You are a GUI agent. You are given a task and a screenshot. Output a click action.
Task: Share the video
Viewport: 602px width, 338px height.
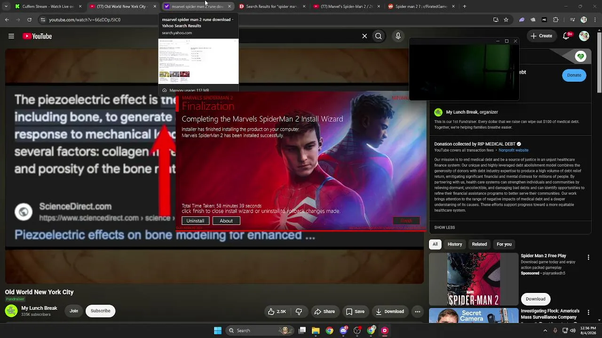tap(325, 311)
